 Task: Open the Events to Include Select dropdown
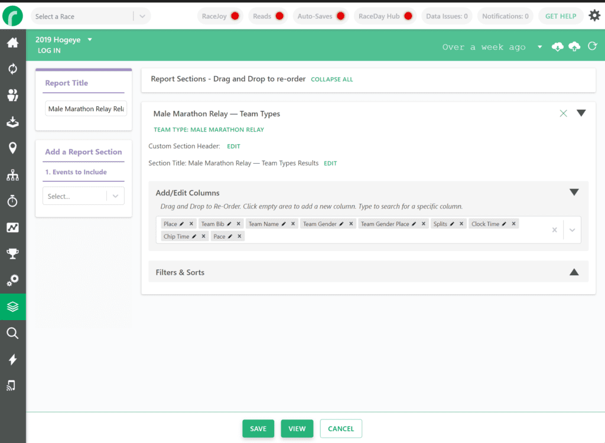(83, 196)
